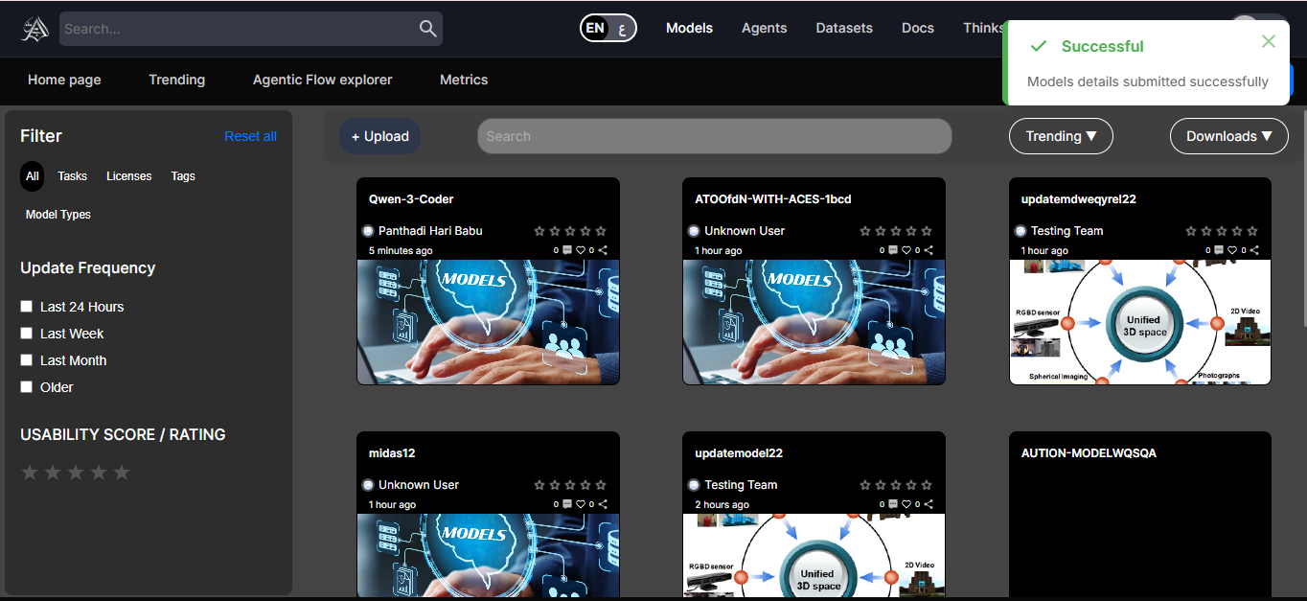
Task: Switch to the Agentic Flow explorer tab
Action: tap(322, 80)
